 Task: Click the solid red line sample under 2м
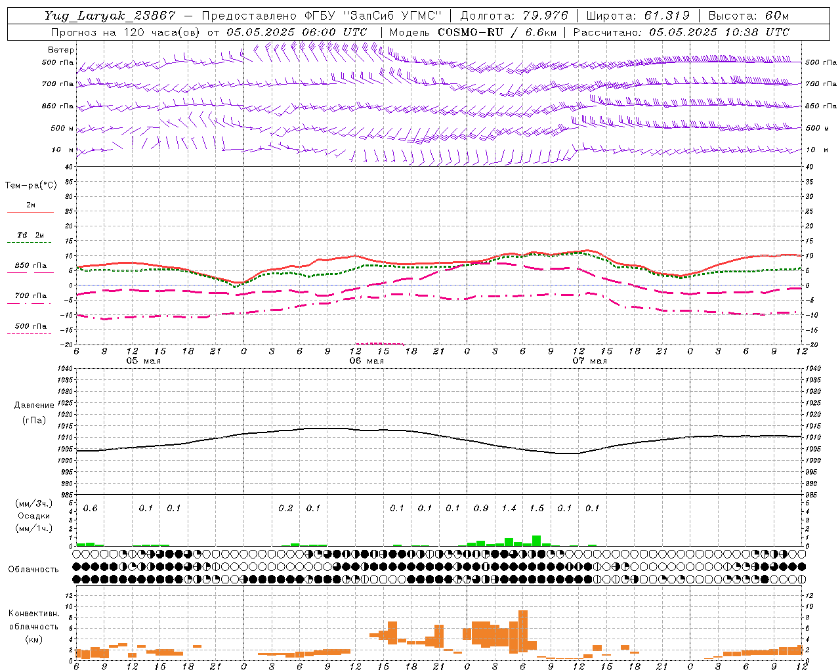[x=30, y=213]
